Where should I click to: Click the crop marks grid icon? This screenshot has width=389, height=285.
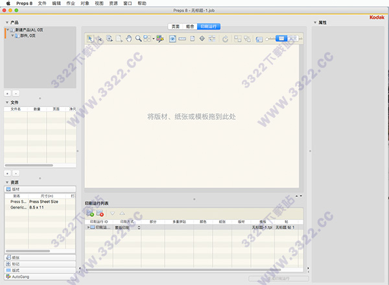[212, 38]
